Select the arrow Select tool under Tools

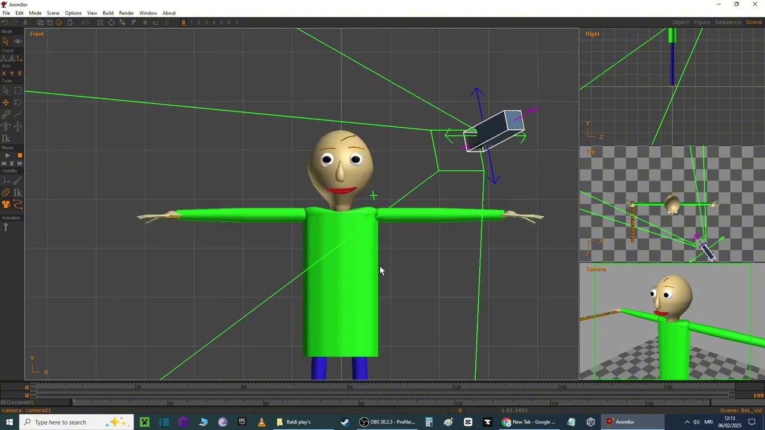click(5, 90)
